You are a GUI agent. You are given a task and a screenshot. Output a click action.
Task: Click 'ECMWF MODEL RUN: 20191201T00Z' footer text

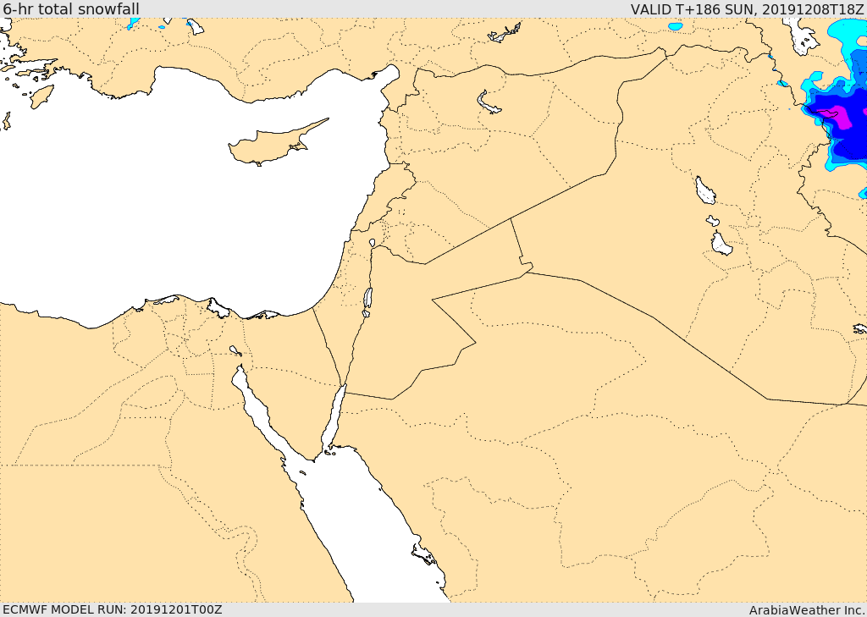click(x=113, y=609)
